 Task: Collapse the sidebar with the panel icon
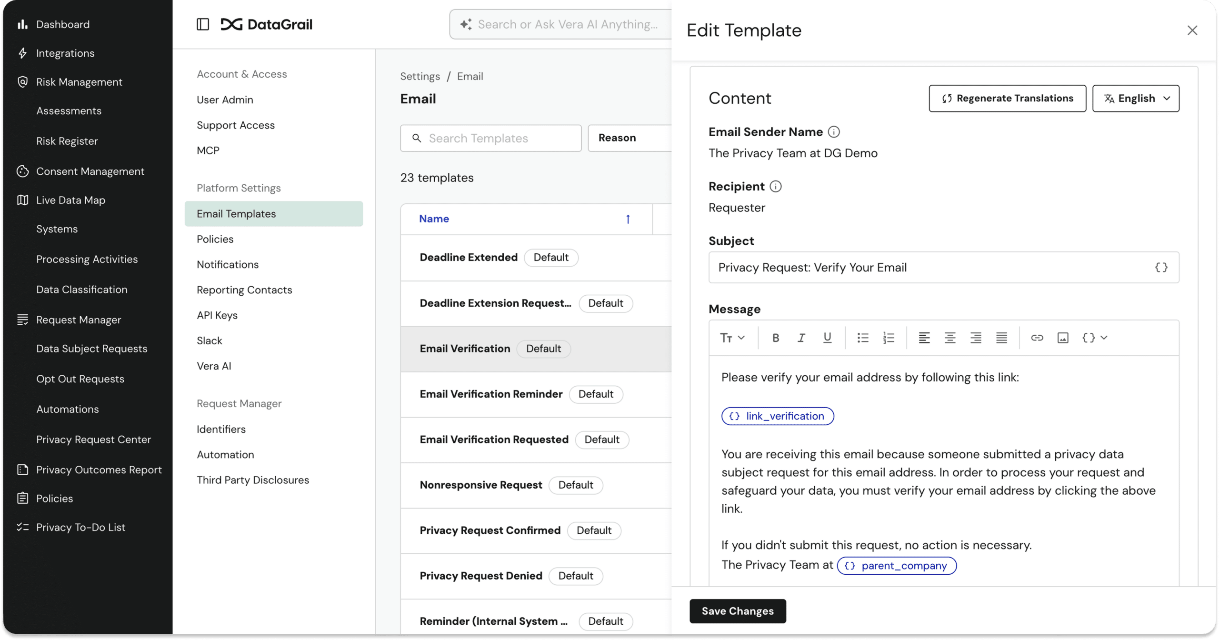[203, 24]
